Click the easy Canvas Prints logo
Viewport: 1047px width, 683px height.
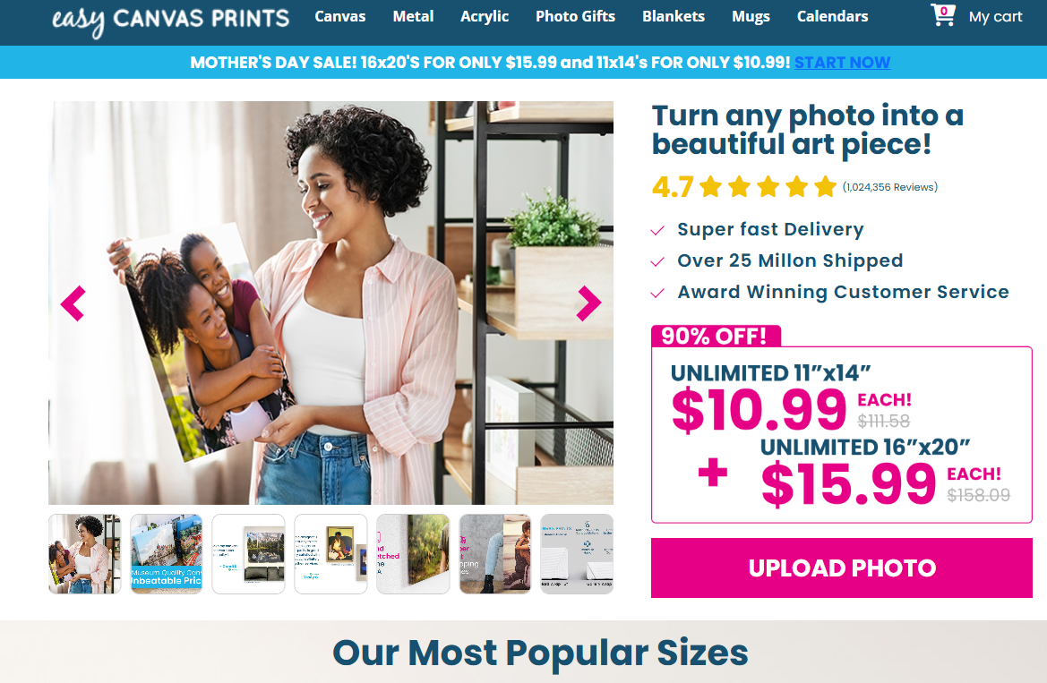coord(171,20)
